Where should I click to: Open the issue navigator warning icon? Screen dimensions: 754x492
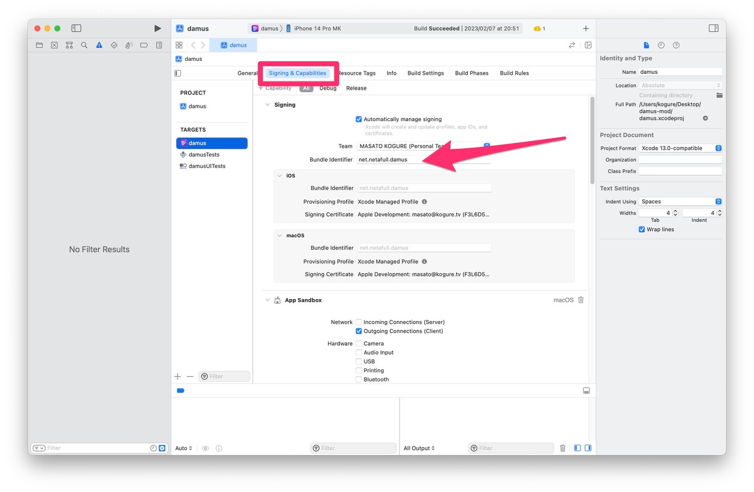click(x=99, y=45)
